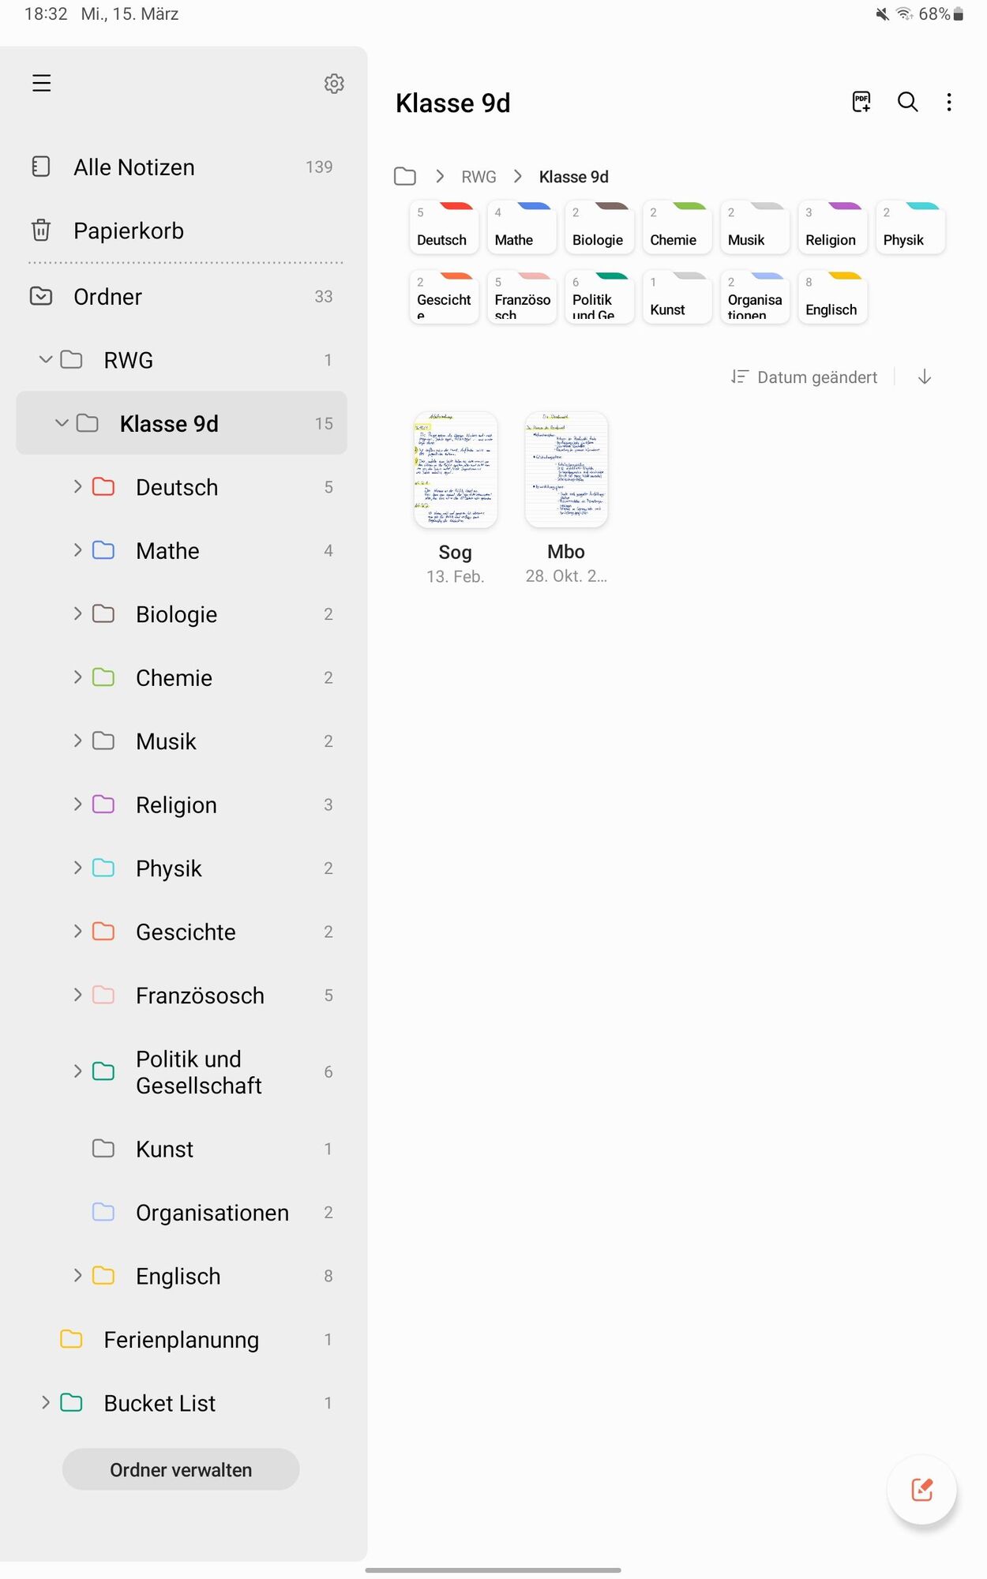
Task: Open Papierkorb trash in sidebar
Action: point(129,231)
